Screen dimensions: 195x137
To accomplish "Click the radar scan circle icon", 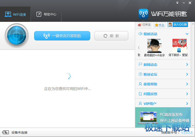I will (x=16, y=36).
